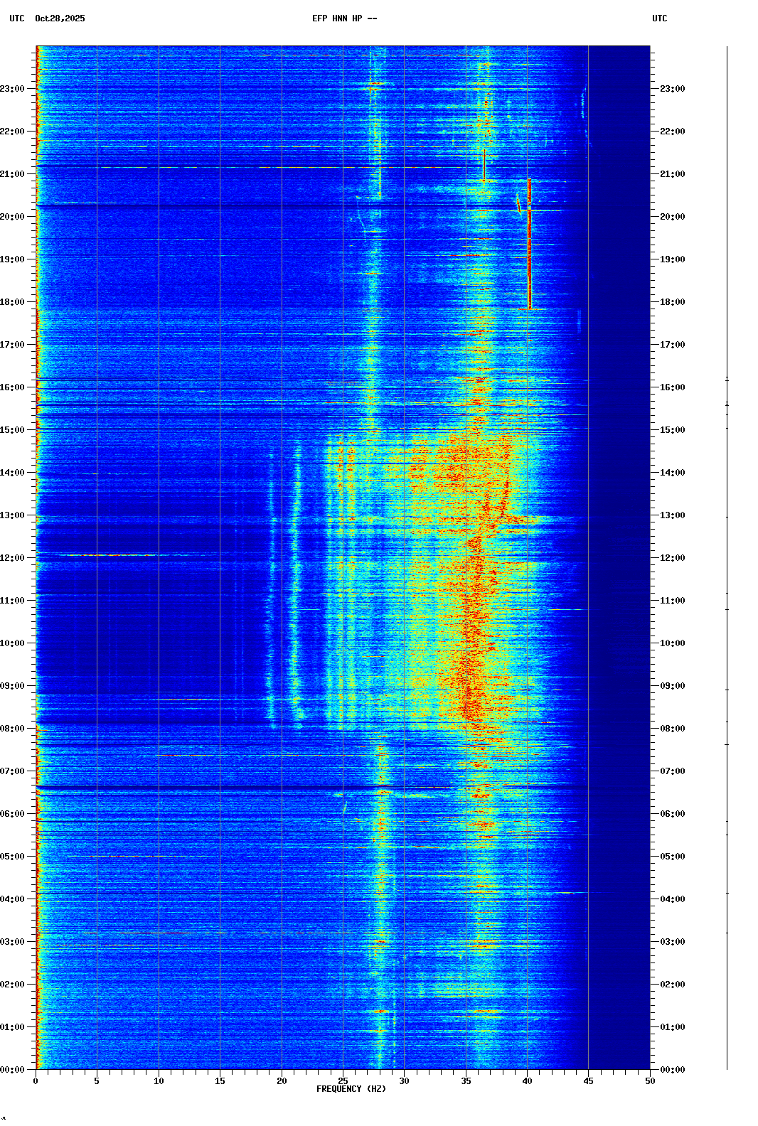Select the 12:00 label on right time axis
The image size is (758, 1126).
coord(672,558)
